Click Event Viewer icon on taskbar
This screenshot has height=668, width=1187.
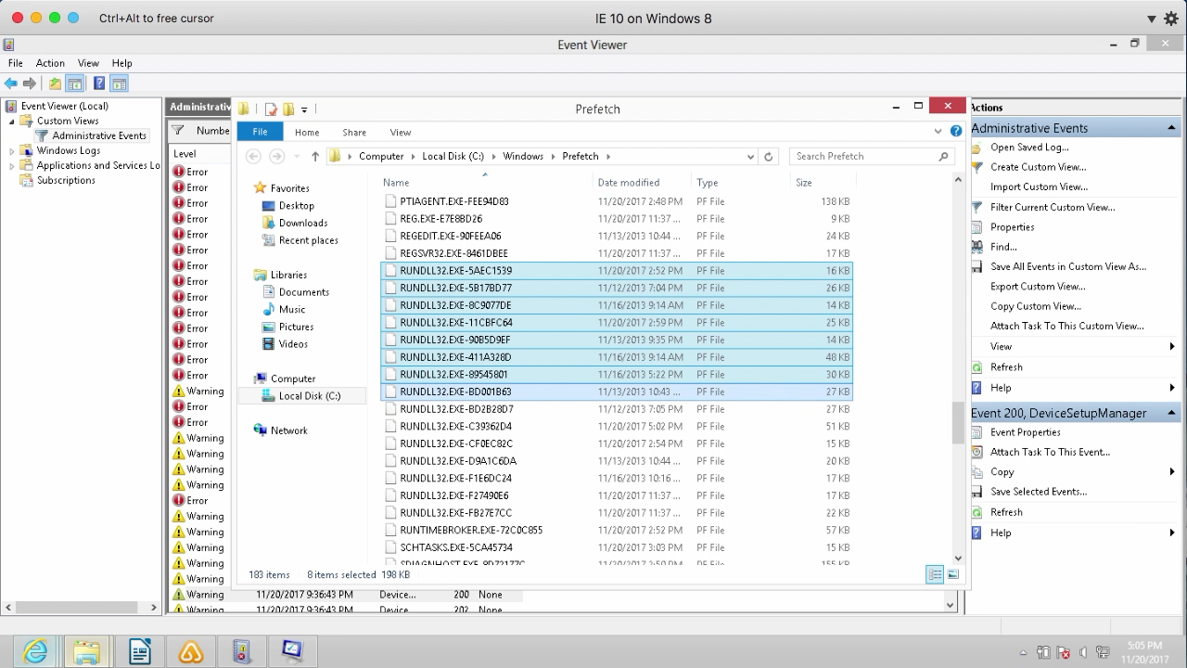240,652
